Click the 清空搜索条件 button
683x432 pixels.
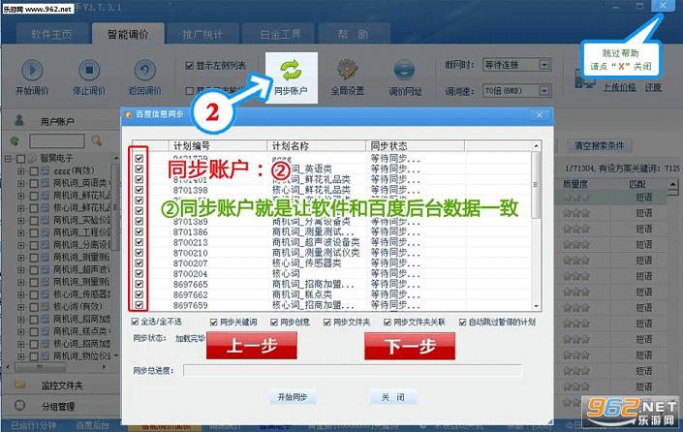[x=600, y=145]
